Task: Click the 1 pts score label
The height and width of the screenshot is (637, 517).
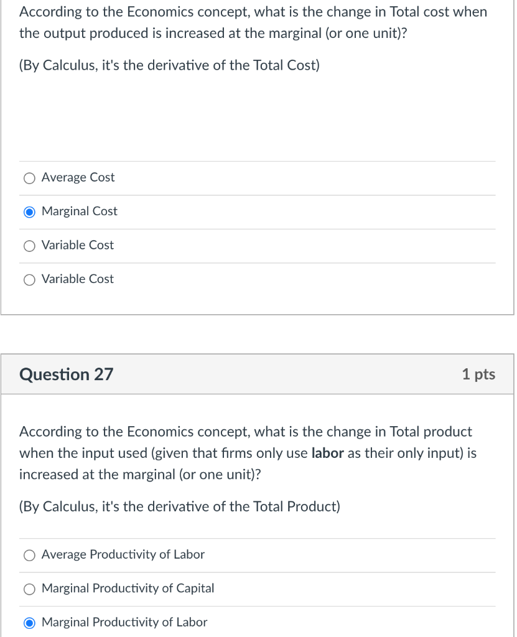Action: [478, 374]
